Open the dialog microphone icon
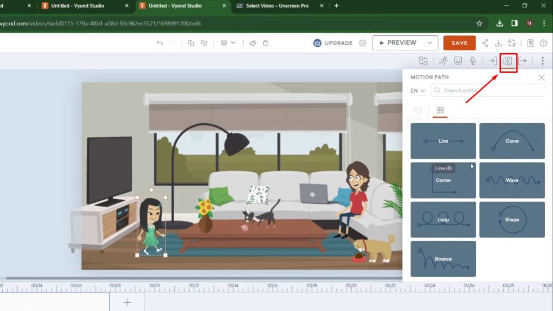Screen dimensions: 553x311 pos(473,61)
